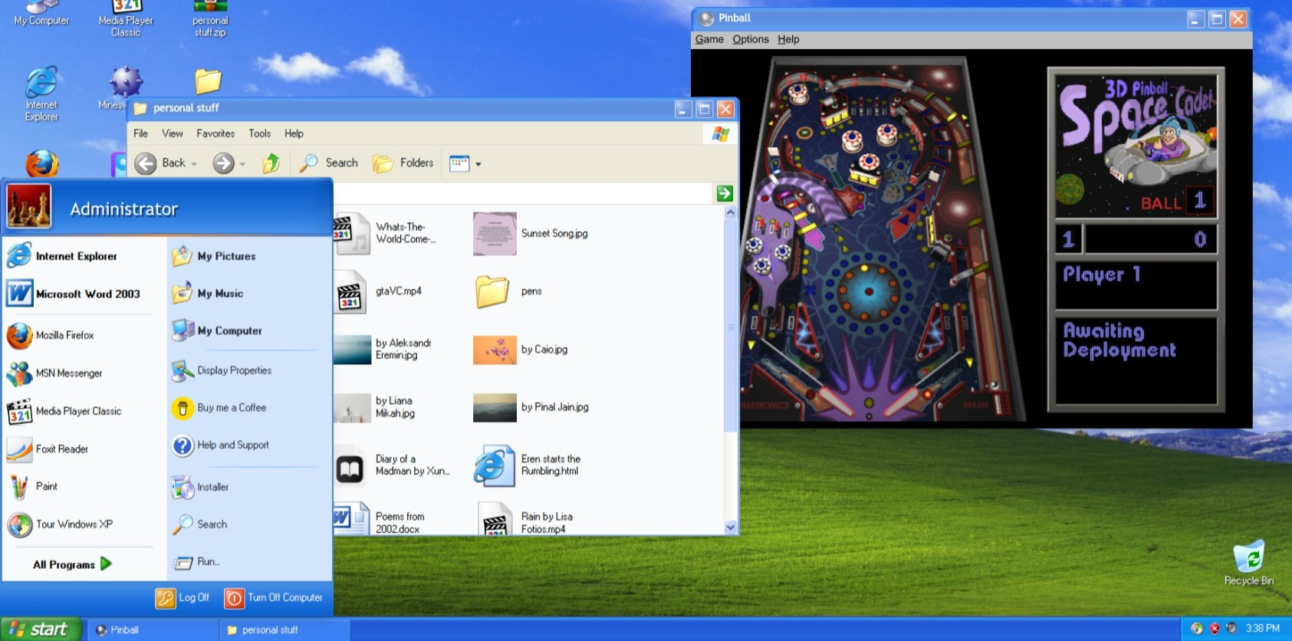The image size is (1292, 641).
Task: Open View menu in personal stuff window
Action: (x=173, y=133)
